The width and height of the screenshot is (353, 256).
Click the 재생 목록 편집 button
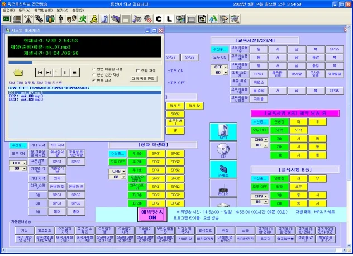click(143, 79)
